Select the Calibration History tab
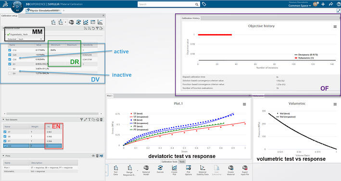The image size is (341, 181). (191, 18)
